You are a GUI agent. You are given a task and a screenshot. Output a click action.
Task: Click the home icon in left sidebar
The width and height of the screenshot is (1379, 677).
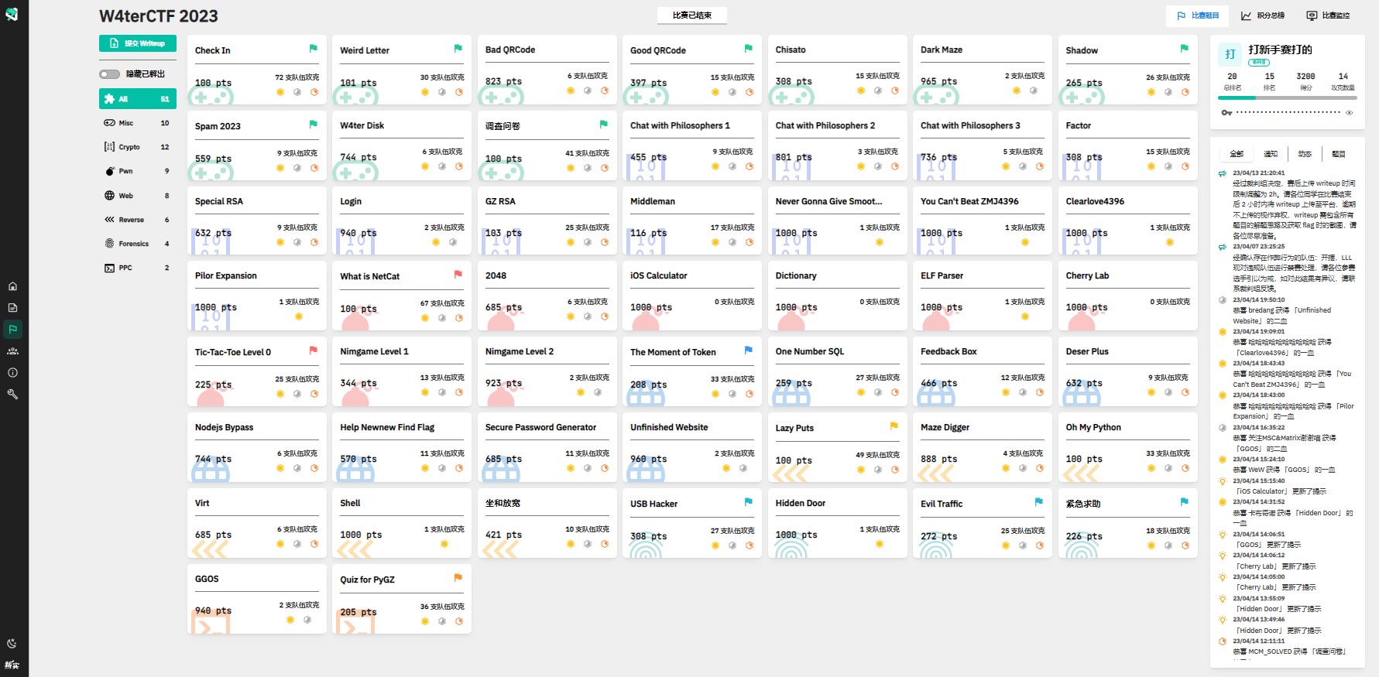coord(12,286)
